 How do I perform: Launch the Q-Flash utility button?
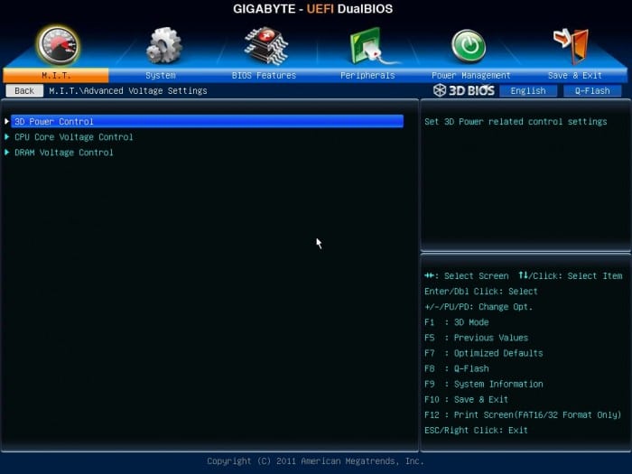[x=592, y=90]
